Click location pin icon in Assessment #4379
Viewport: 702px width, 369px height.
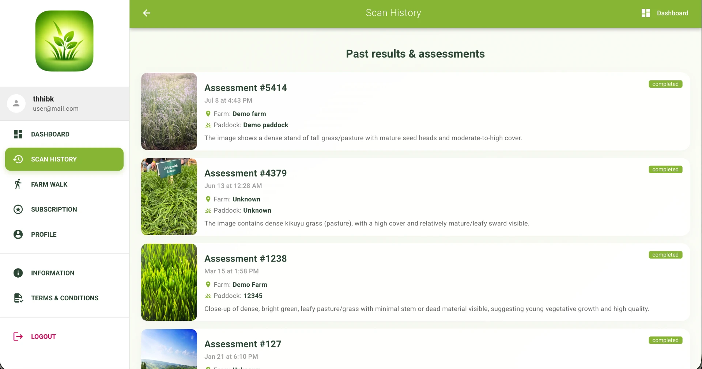pyautogui.click(x=208, y=199)
